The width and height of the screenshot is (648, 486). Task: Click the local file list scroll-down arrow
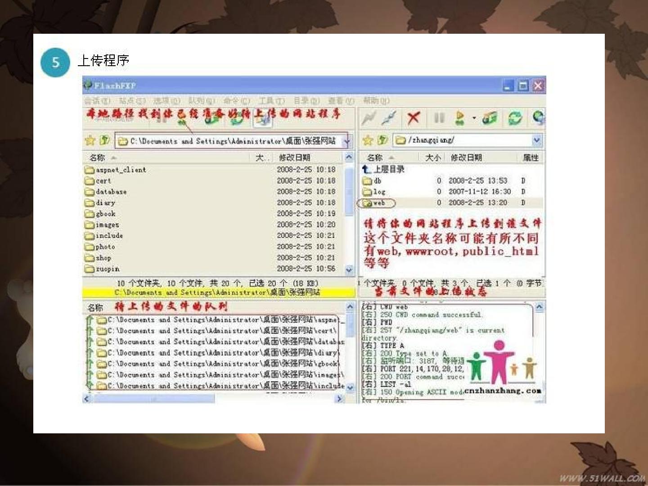[349, 270]
